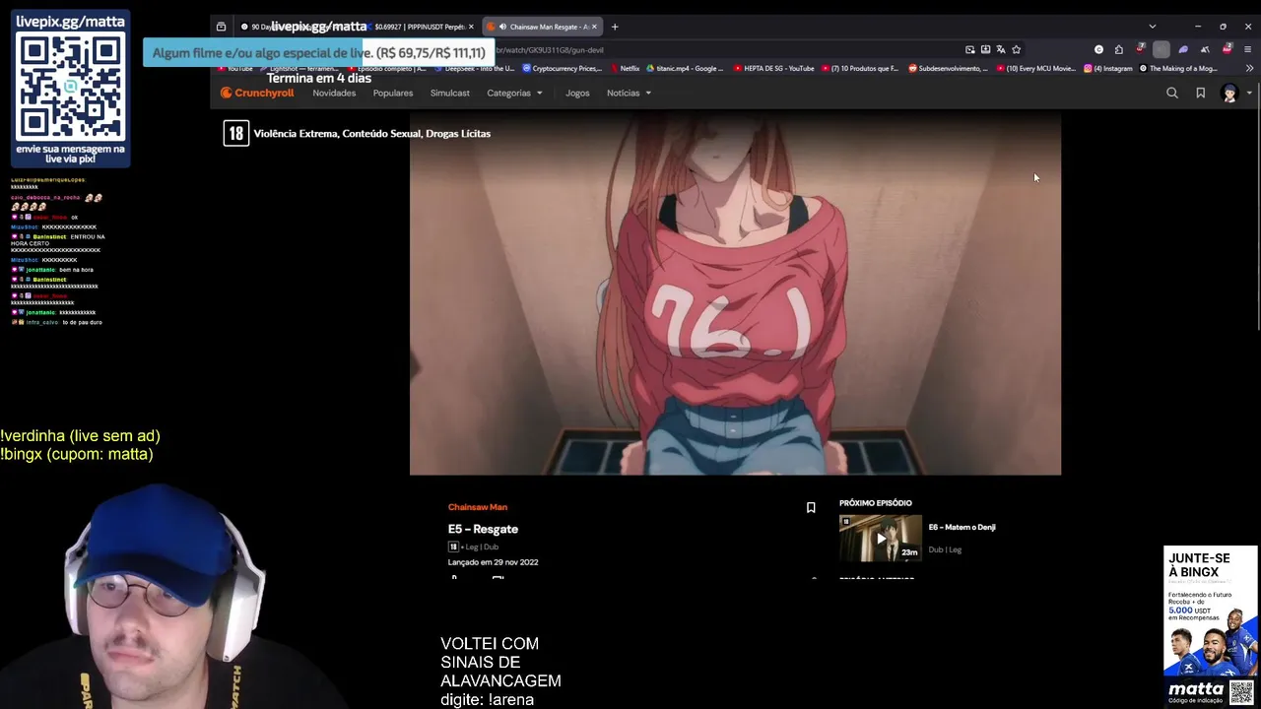The height and width of the screenshot is (709, 1261).
Task: Close the PIPPINUSDT tab
Action: (471, 27)
